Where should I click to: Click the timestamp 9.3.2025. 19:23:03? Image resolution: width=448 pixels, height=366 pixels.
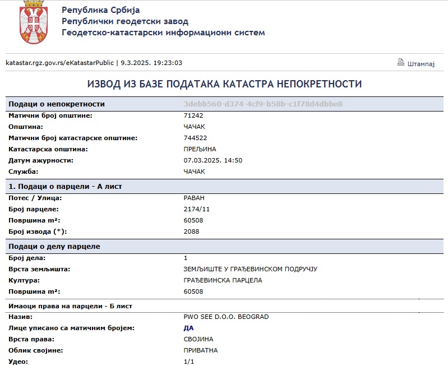[151, 63]
